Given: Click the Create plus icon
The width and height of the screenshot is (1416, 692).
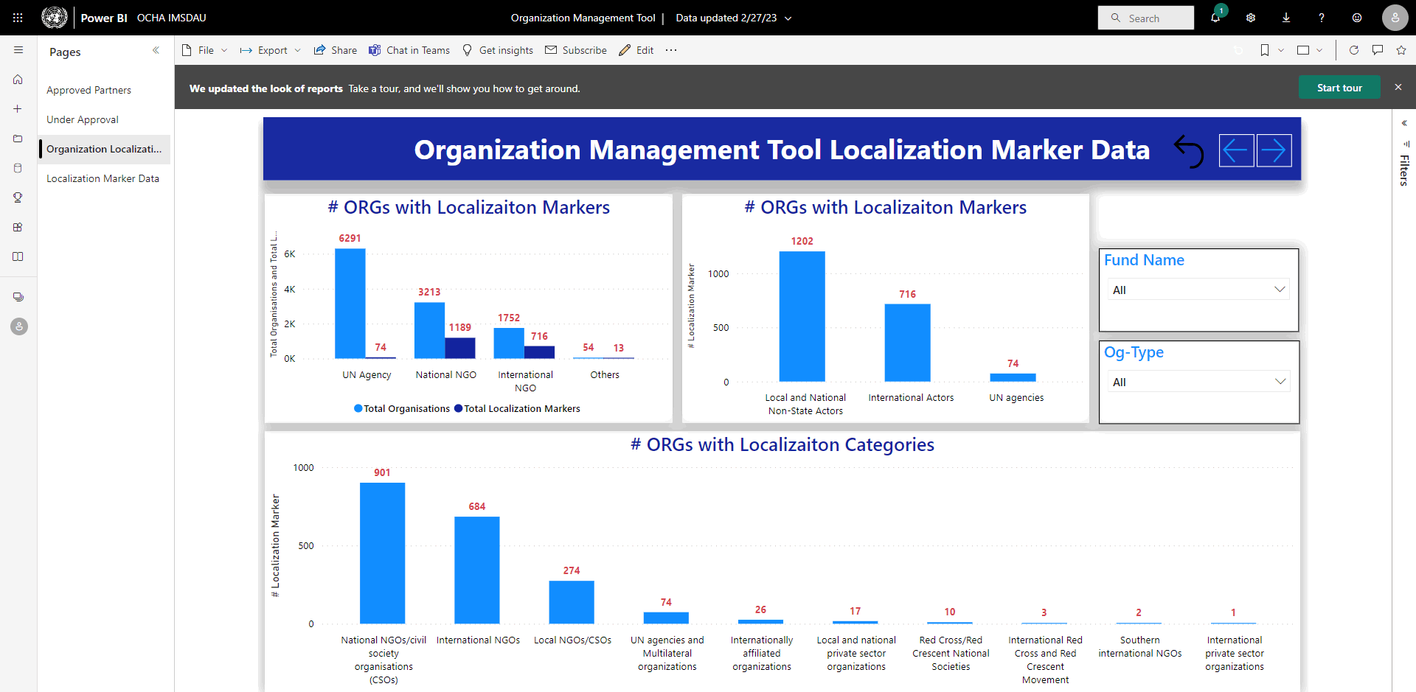Looking at the screenshot, I should tap(18, 109).
